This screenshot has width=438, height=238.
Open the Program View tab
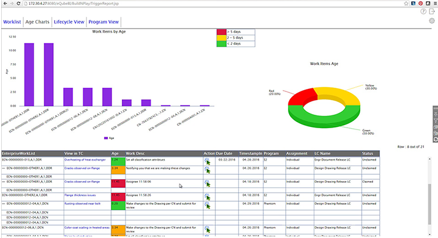click(x=104, y=22)
